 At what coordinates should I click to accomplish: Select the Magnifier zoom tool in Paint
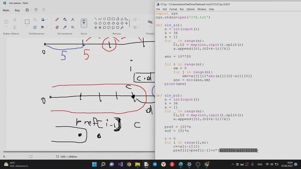coord(72,27)
